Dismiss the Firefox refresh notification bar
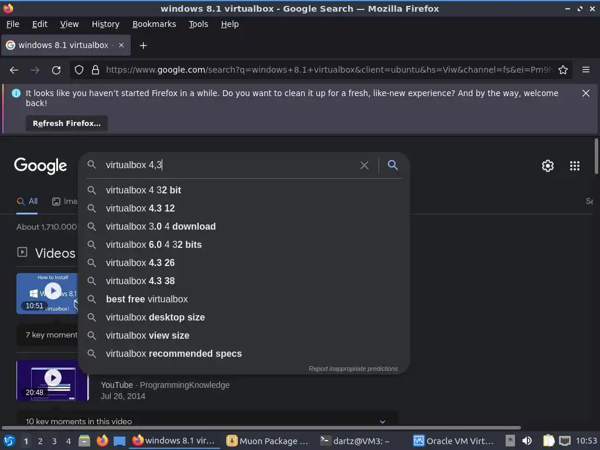 coord(585,93)
